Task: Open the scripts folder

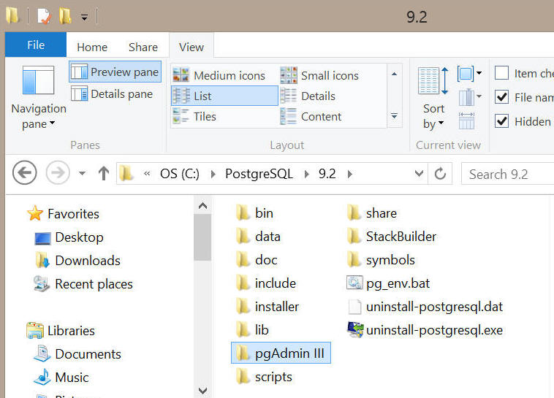Action: (265, 377)
